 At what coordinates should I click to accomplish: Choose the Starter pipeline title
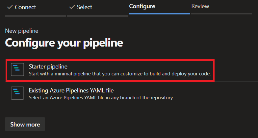point(48,67)
